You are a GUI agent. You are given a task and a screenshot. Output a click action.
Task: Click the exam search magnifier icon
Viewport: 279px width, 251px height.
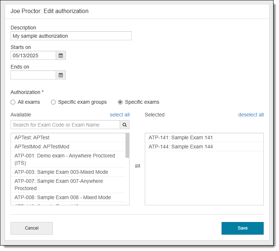pos(124,125)
